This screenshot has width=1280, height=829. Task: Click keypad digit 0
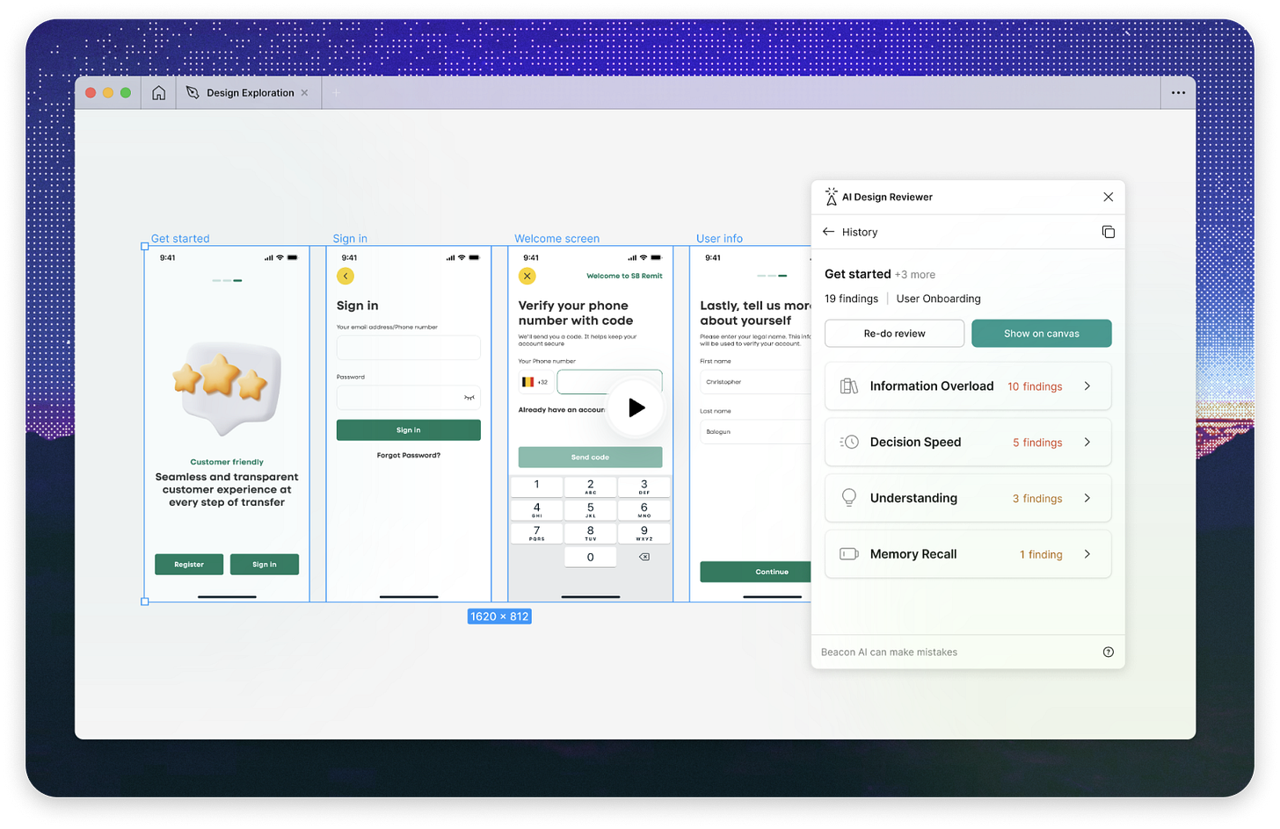(590, 557)
